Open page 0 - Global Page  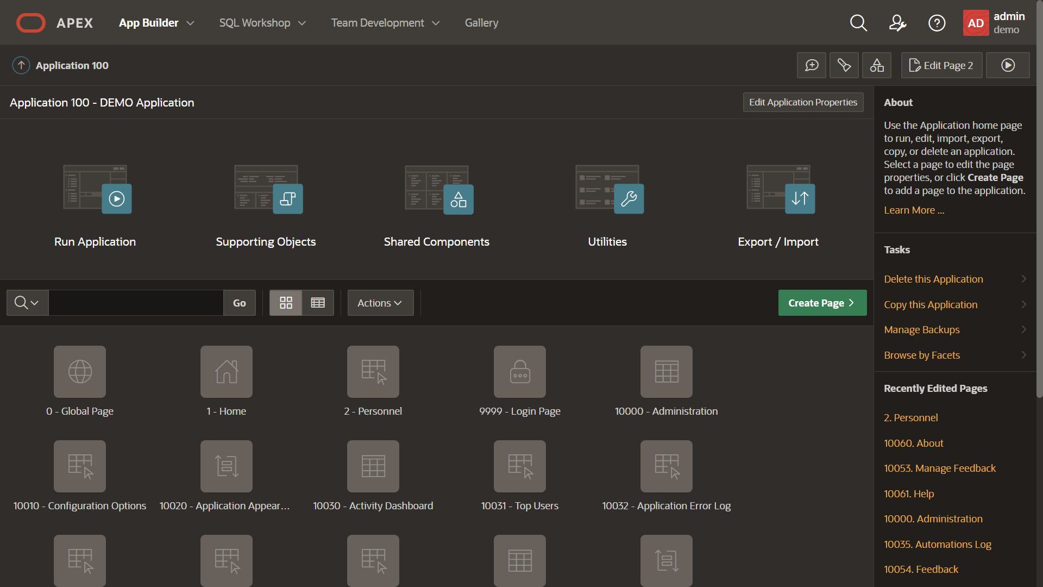80,372
